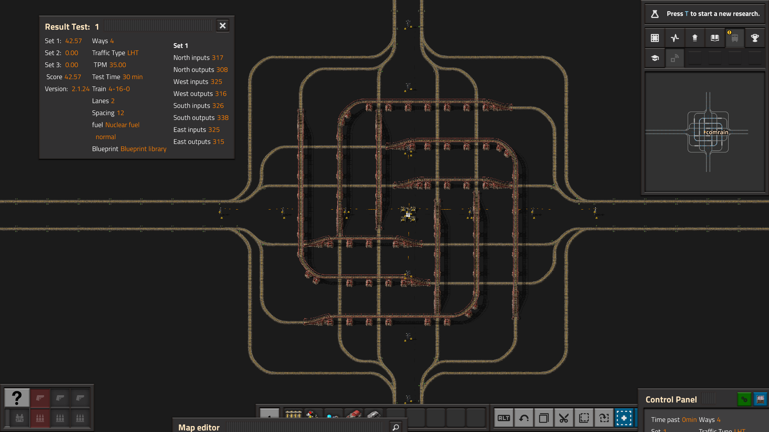Screen dimensions: 769x432
Task: Select the red-highlighted ammo slot
Action: pos(40,418)
